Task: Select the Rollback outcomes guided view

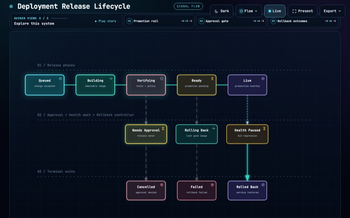Action: pos(303,21)
